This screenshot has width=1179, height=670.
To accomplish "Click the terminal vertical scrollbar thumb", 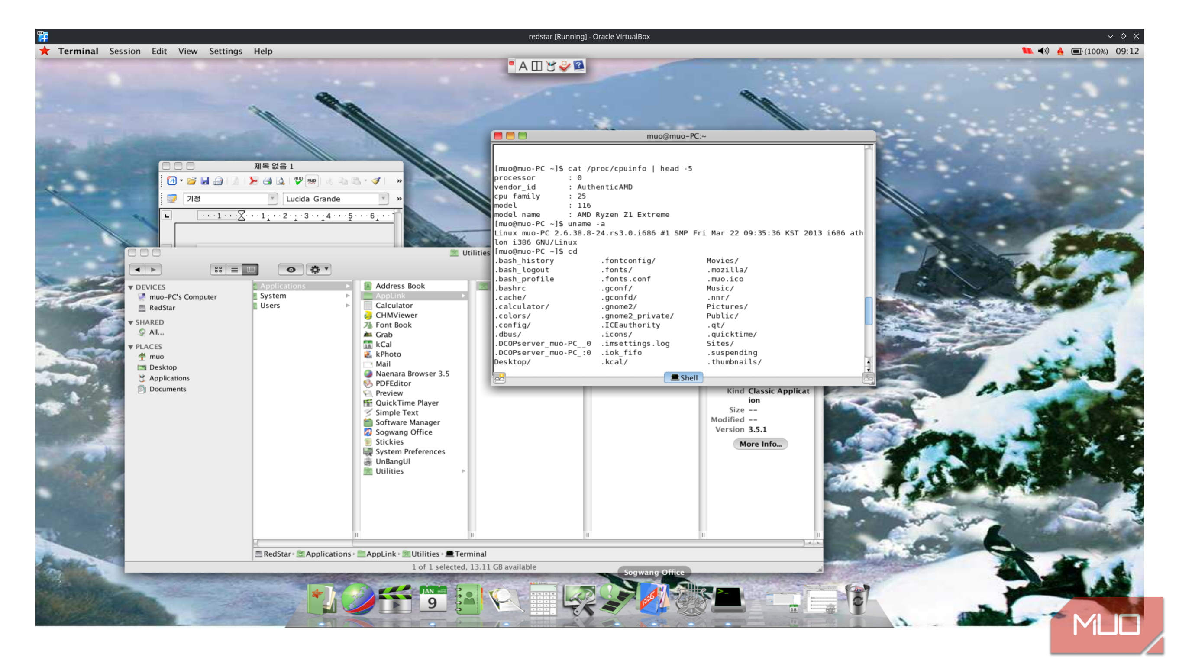I will click(869, 311).
